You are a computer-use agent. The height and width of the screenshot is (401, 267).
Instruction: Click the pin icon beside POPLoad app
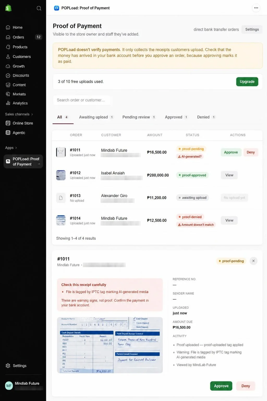pos(39,164)
